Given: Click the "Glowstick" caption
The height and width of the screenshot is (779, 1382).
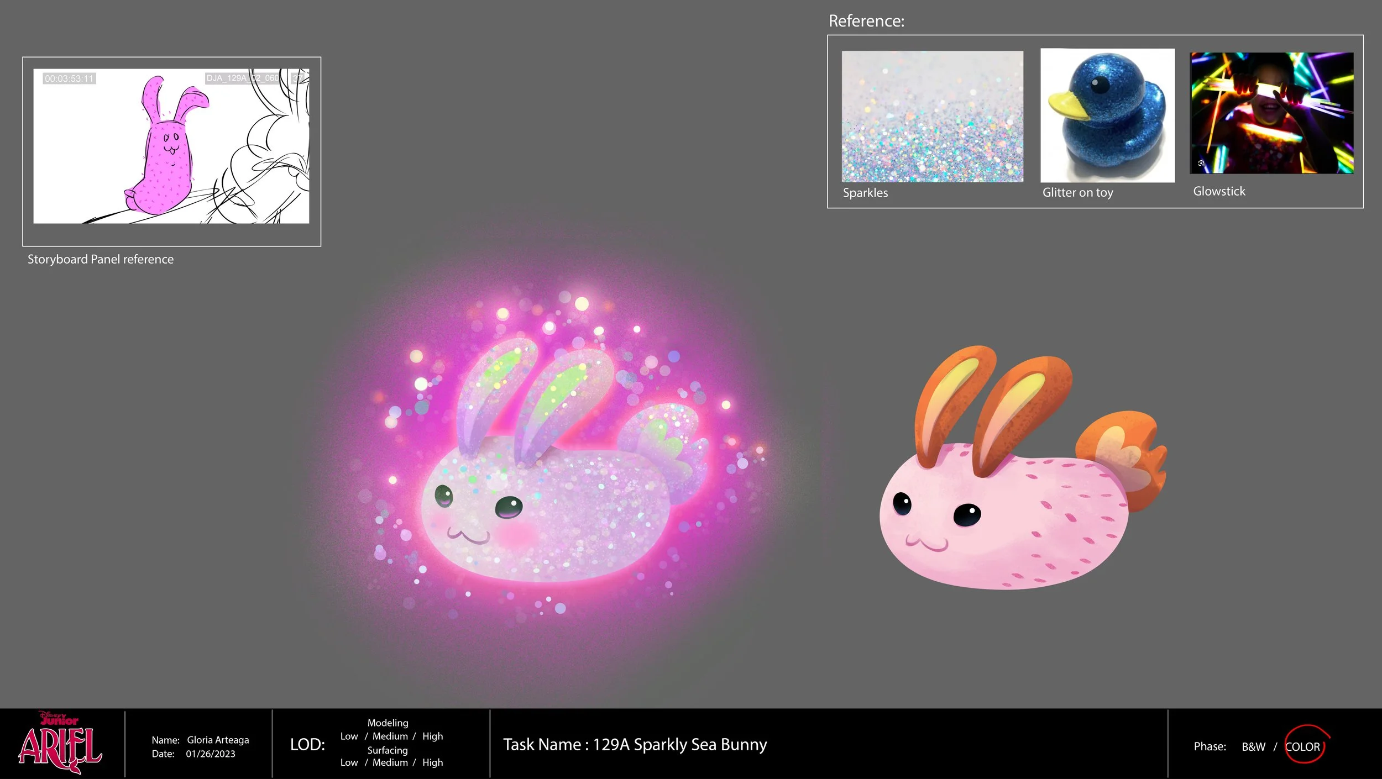Looking at the screenshot, I should point(1219,191).
